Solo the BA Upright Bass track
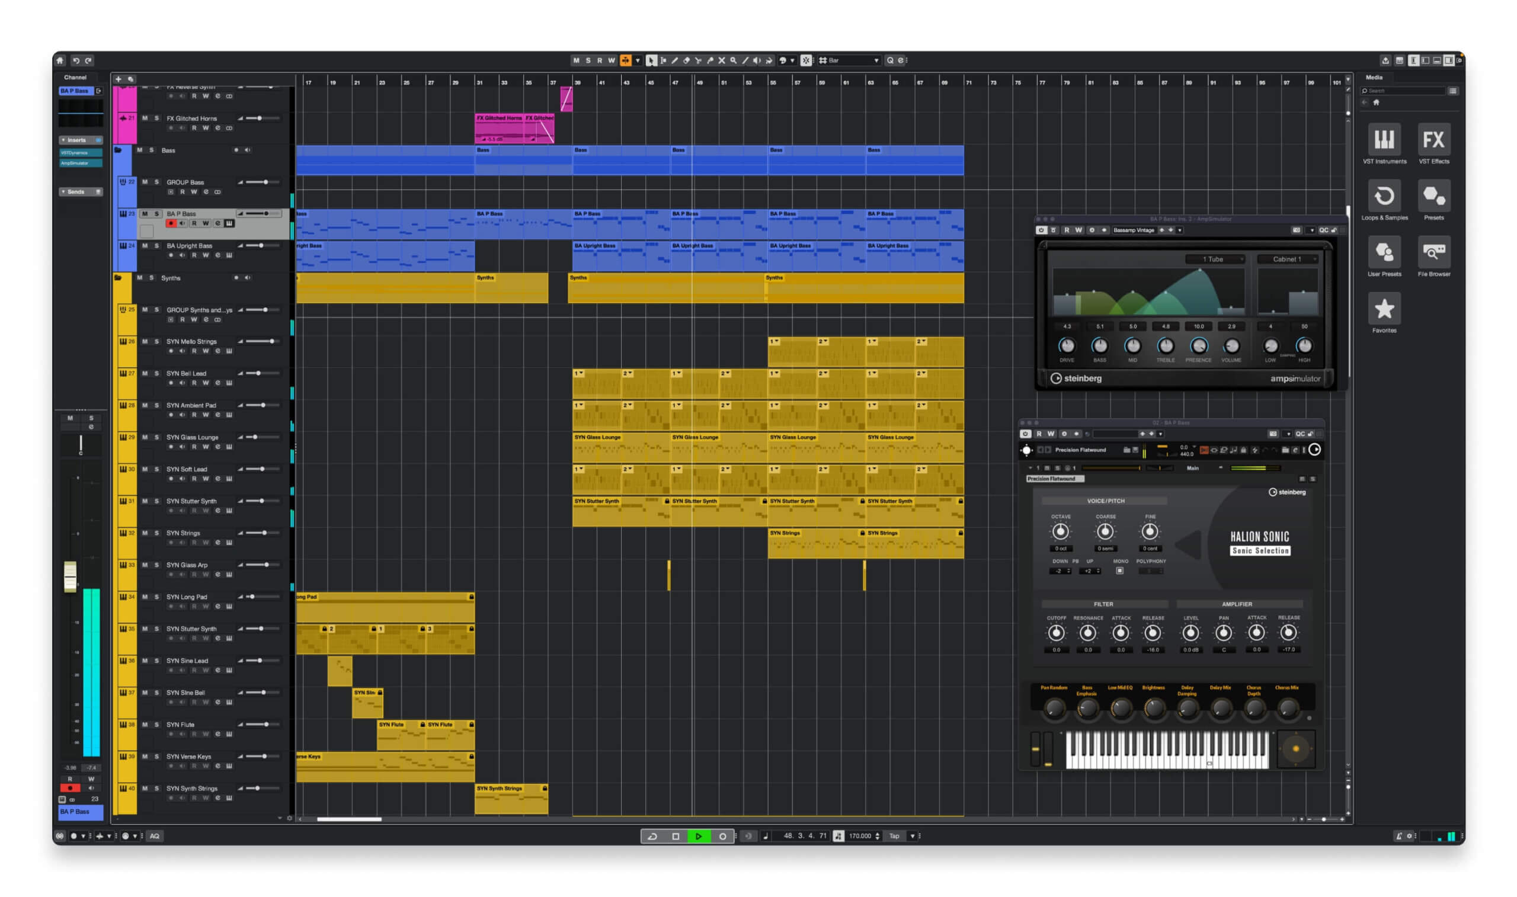The height and width of the screenshot is (897, 1517). (156, 245)
